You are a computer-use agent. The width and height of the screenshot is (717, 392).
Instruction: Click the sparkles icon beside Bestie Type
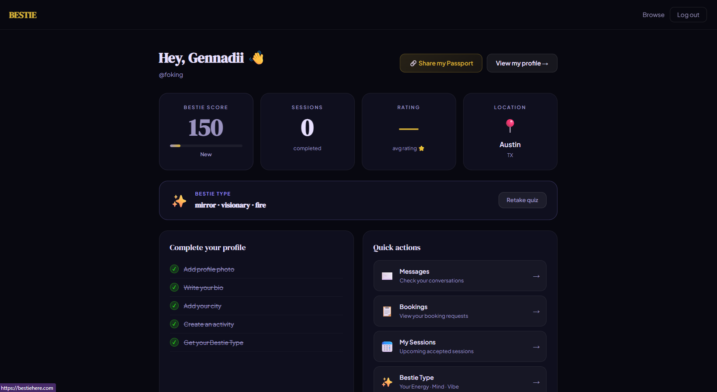coord(179,201)
